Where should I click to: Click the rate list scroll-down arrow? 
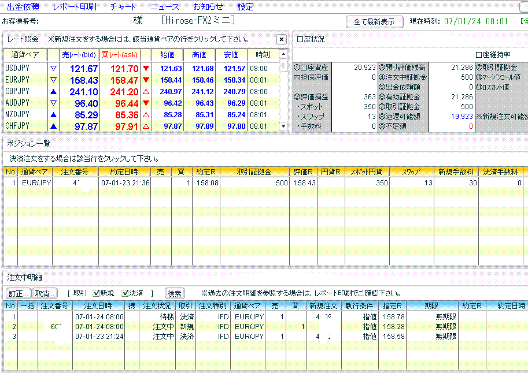point(283,126)
